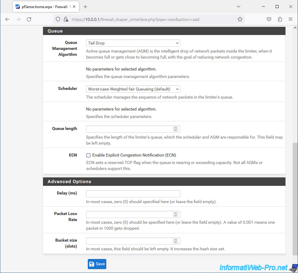Enable Explicit Congestion Notification checkbox
Screen dimensions: 298x273
coord(88,155)
